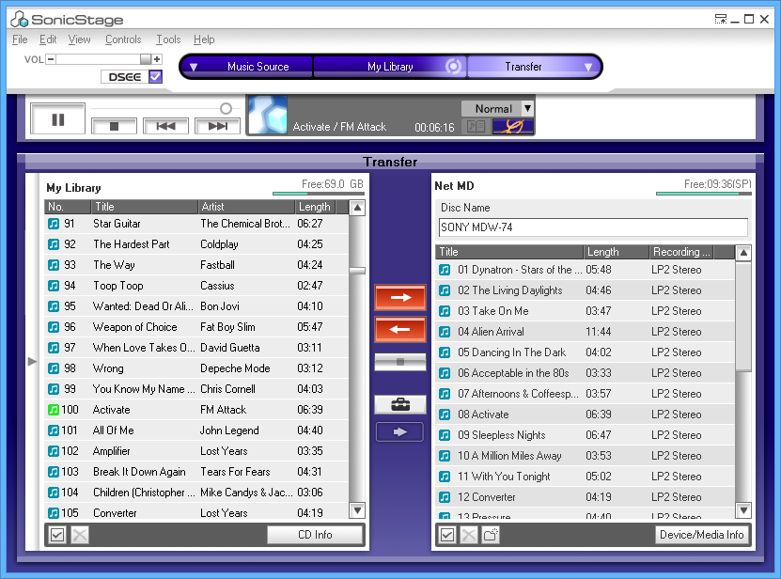Open the Edit menu
This screenshot has height=579, width=781.
(48, 39)
